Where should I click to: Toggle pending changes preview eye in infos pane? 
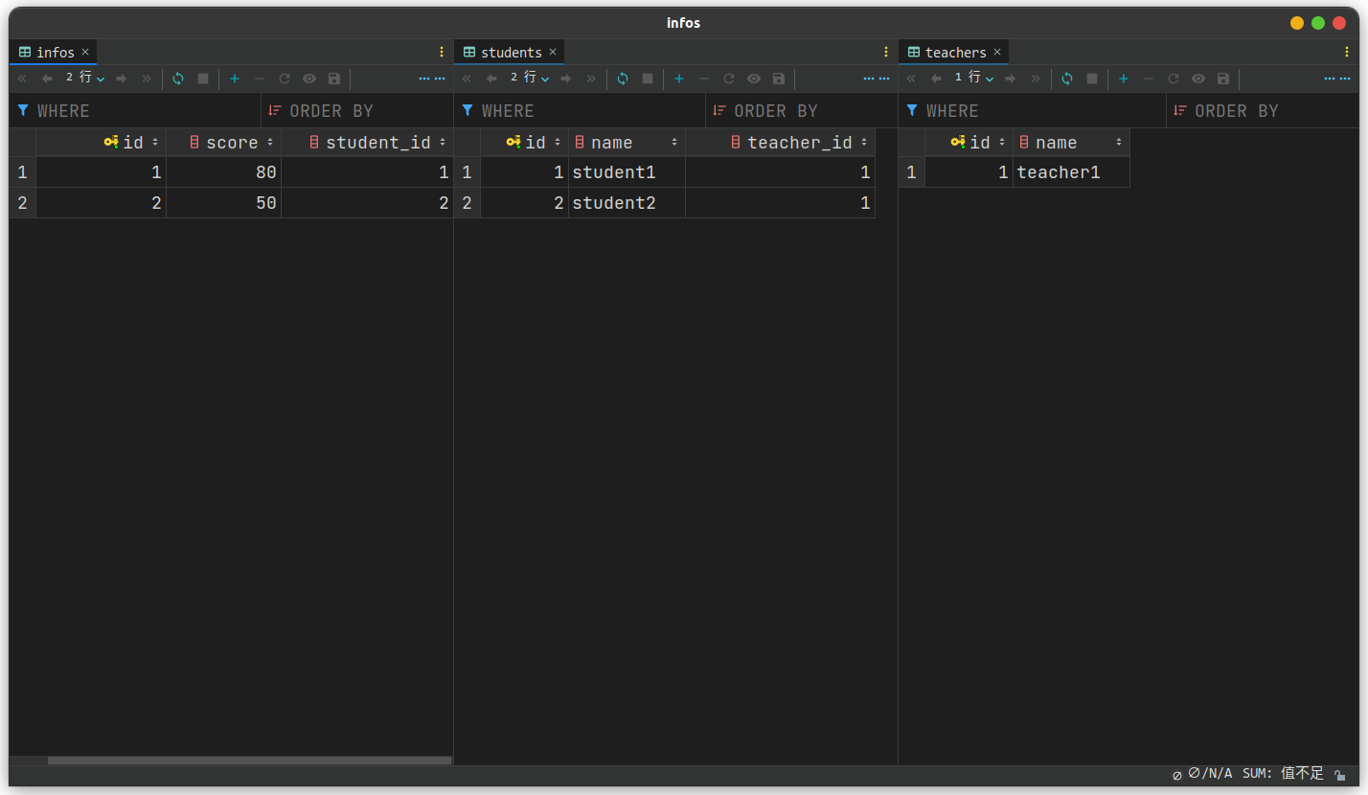[x=309, y=79]
